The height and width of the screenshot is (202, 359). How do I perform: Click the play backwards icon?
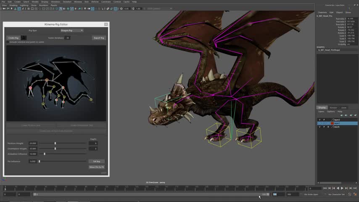point(338,188)
